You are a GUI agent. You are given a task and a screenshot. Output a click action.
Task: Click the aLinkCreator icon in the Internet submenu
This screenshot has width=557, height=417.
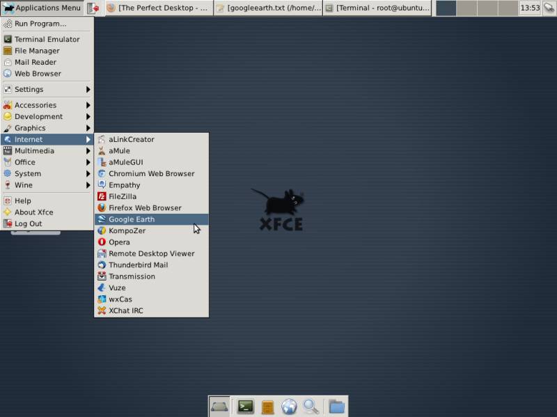(x=102, y=140)
